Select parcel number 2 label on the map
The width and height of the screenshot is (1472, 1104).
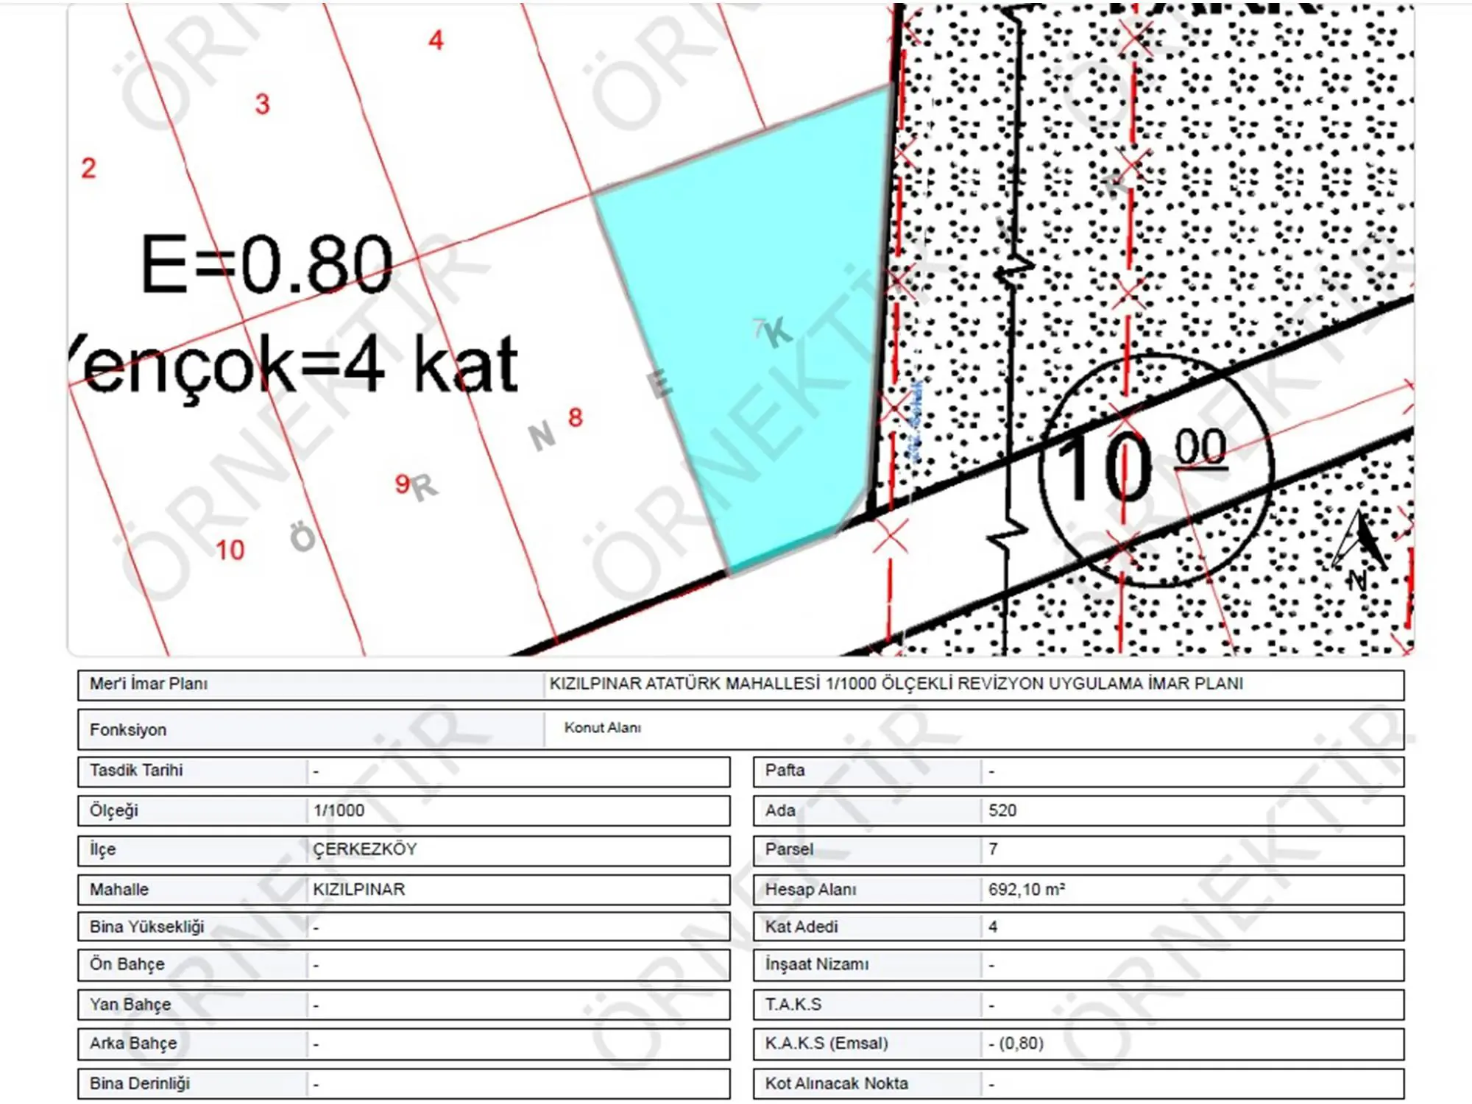click(88, 168)
